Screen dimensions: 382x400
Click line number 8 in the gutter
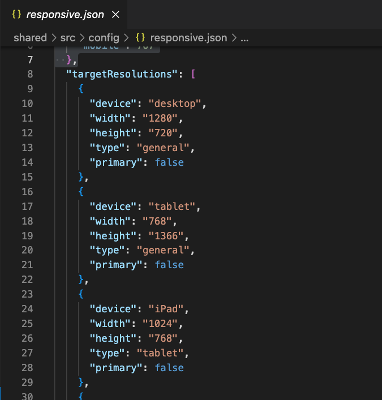pos(30,74)
